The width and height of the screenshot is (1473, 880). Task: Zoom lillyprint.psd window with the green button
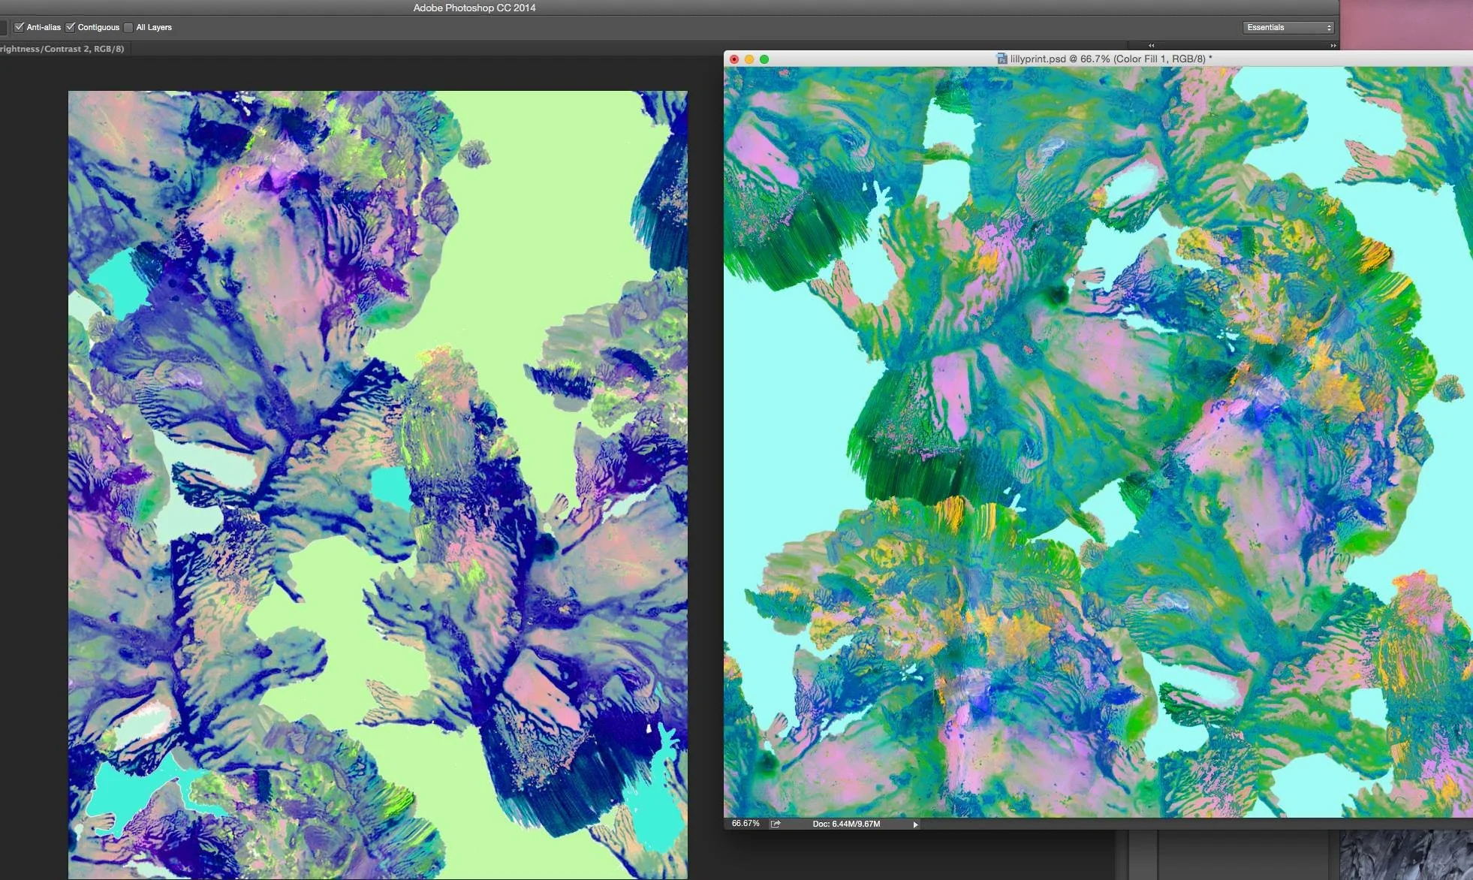(x=764, y=59)
